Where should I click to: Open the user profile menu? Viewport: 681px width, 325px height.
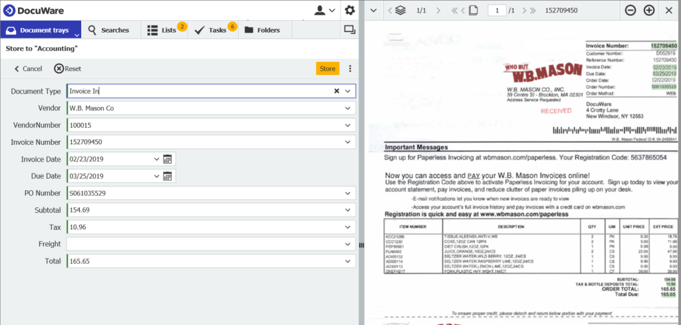[324, 11]
